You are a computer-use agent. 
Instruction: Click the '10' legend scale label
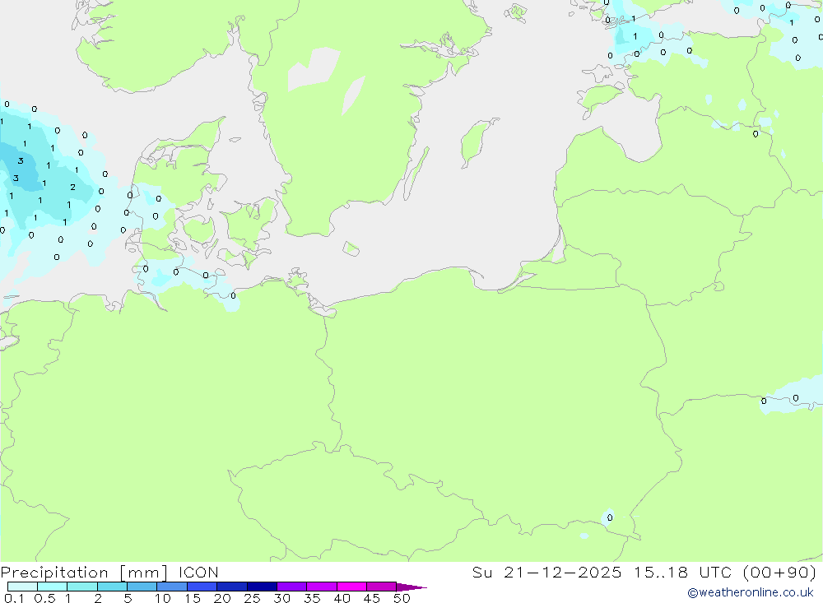(163, 598)
